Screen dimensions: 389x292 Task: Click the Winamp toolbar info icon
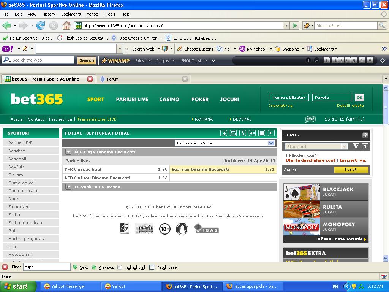pos(308,60)
